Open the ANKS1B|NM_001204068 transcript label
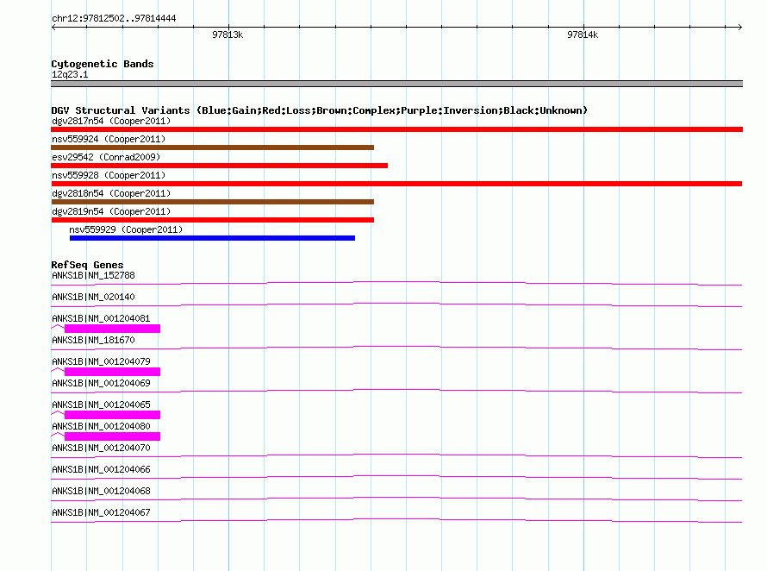This screenshot has width=767, height=571. coord(101,491)
